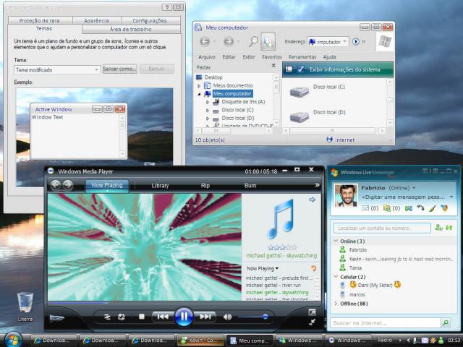Screen dimensions: 463x347
Task: Switch to the Aparência tab
Action: [96, 21]
